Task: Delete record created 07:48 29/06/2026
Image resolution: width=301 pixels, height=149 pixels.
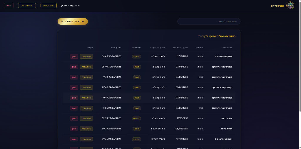Action: point(74,87)
